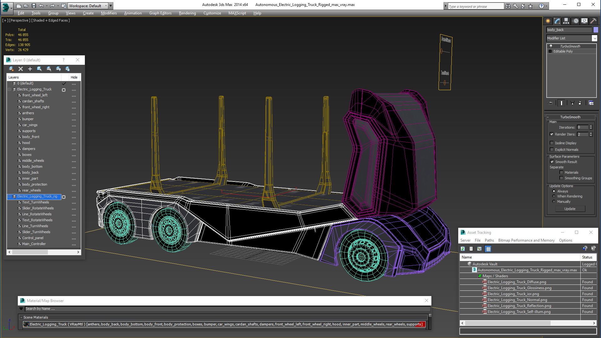Click the binoculars search icon
The image size is (601, 338).
tap(508, 6)
